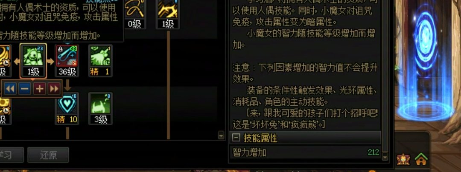
Task: Click the green house home icon
Action: click(421, 159)
